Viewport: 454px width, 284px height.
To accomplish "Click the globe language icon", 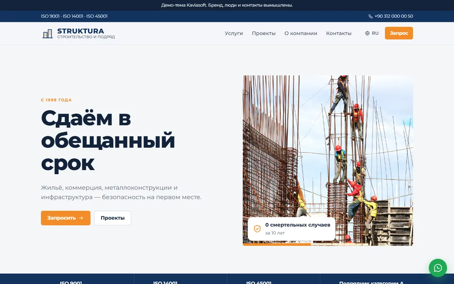I will point(367,33).
